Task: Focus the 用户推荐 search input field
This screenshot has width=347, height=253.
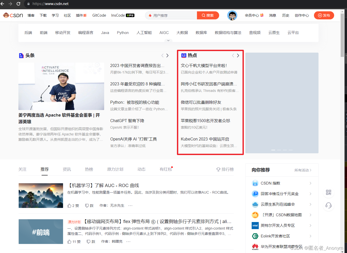Action: (x=171, y=15)
